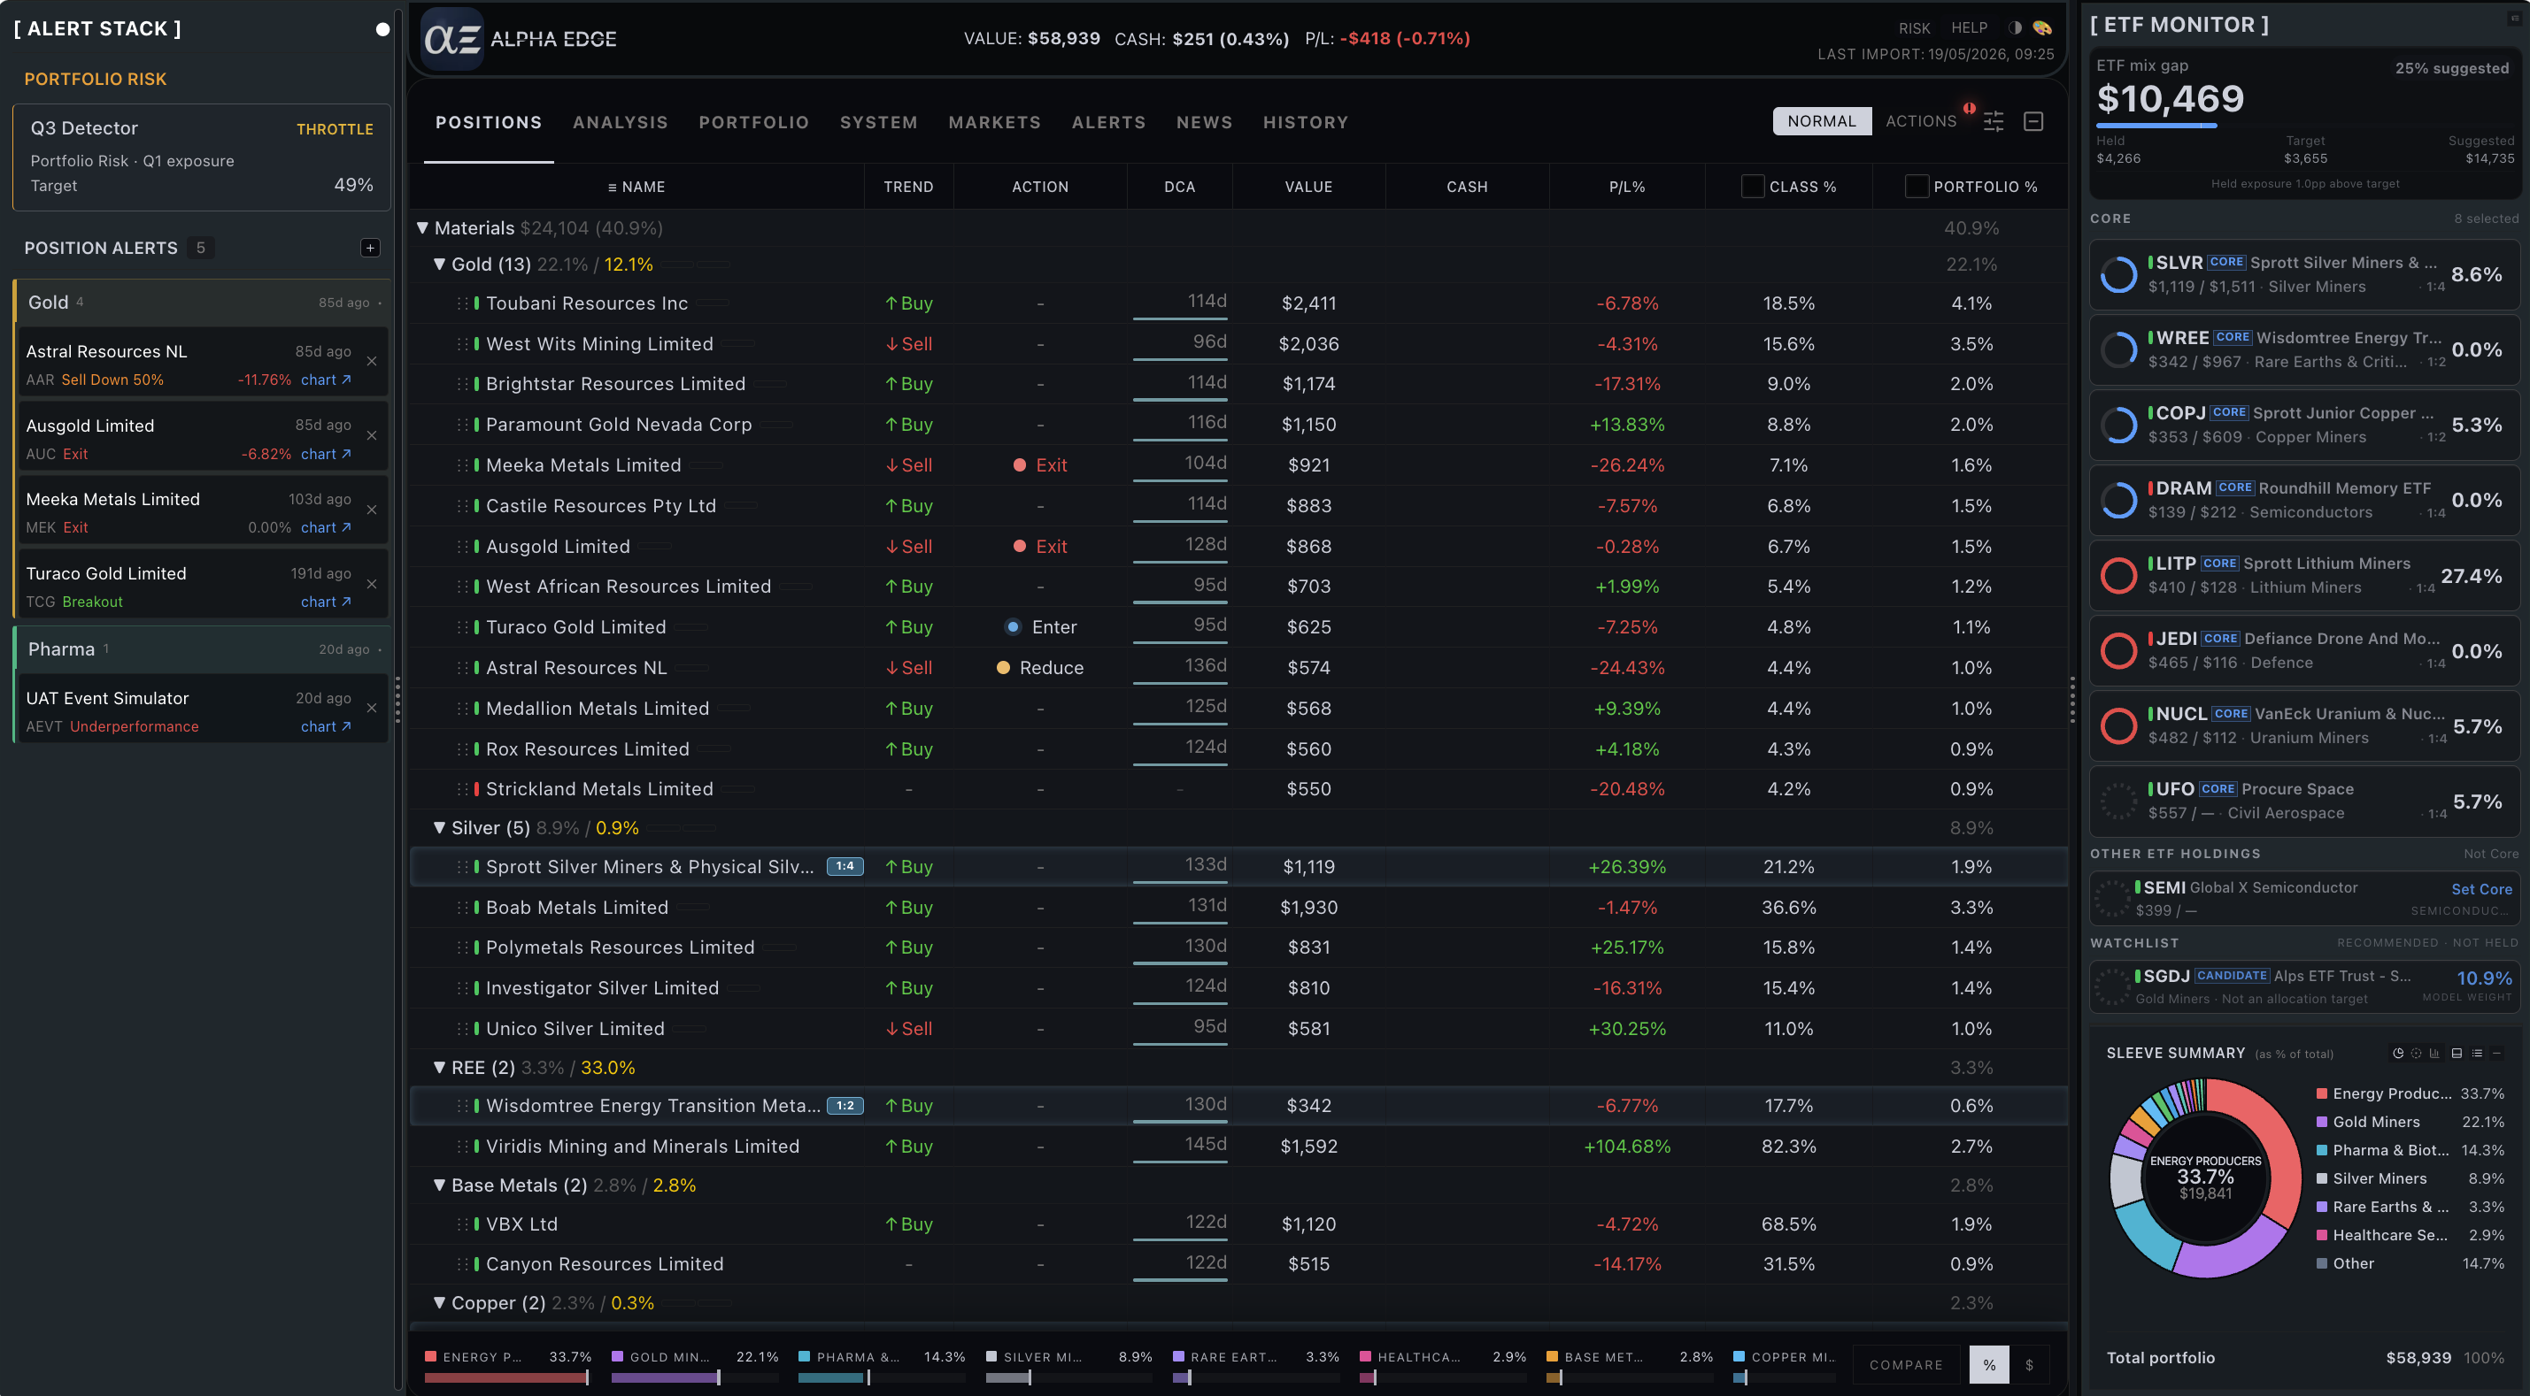
Task: Collapse all groups with the minus-box icon
Action: [2033, 120]
